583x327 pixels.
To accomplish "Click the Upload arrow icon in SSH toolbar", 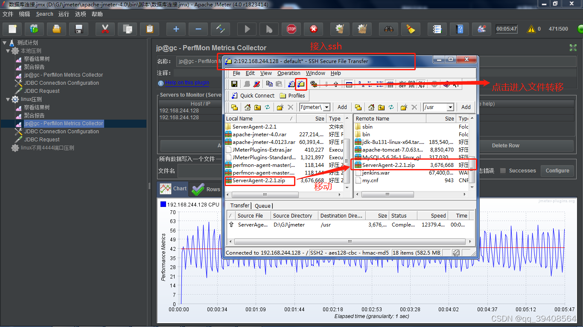I will (x=336, y=84).
